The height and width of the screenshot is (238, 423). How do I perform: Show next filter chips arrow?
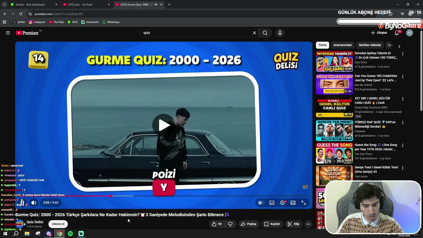399,46
